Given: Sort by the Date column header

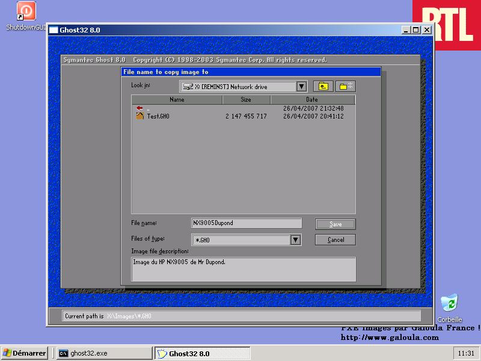Looking at the screenshot, I should click(312, 100).
